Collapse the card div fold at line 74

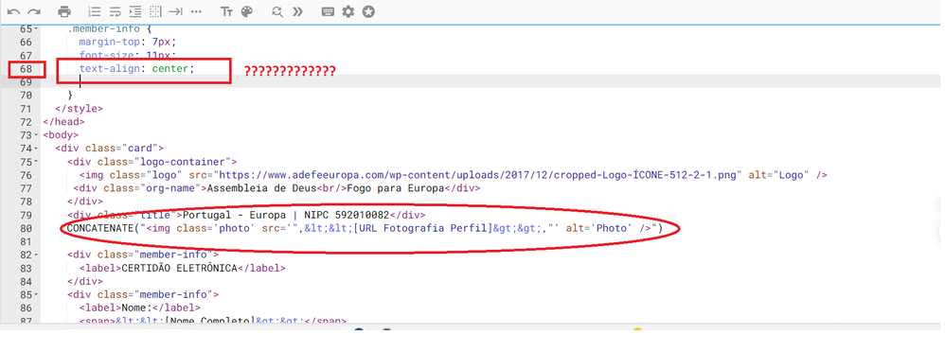point(36,149)
